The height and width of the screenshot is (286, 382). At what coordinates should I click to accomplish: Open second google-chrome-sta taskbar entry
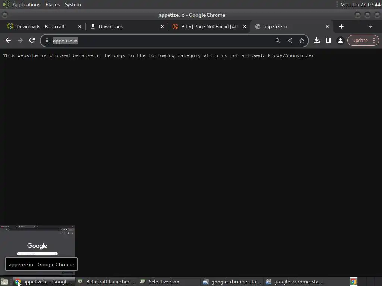coord(295,282)
